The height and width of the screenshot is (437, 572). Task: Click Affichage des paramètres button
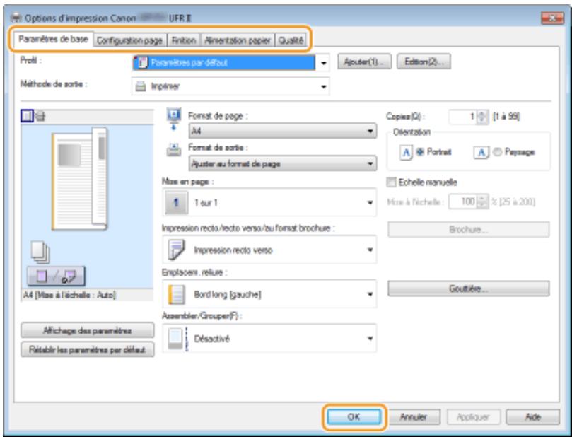tap(87, 330)
